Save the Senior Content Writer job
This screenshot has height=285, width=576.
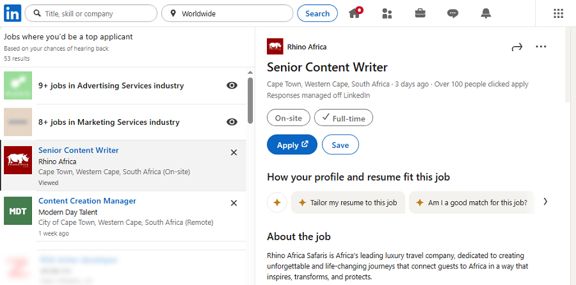click(x=340, y=145)
